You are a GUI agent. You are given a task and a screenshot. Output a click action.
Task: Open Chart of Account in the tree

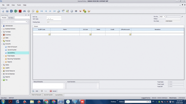point(12,47)
